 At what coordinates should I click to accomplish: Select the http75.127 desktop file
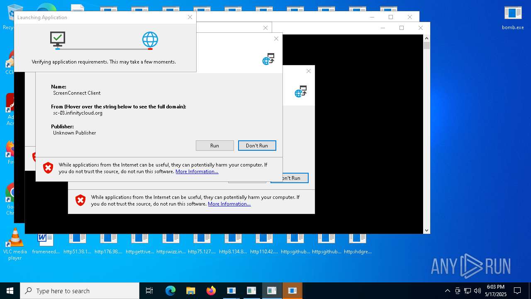click(202, 244)
